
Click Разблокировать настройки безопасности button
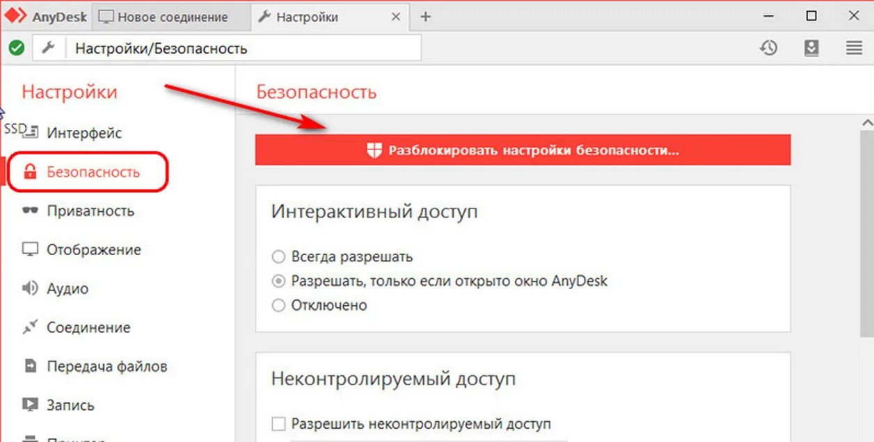coord(523,150)
